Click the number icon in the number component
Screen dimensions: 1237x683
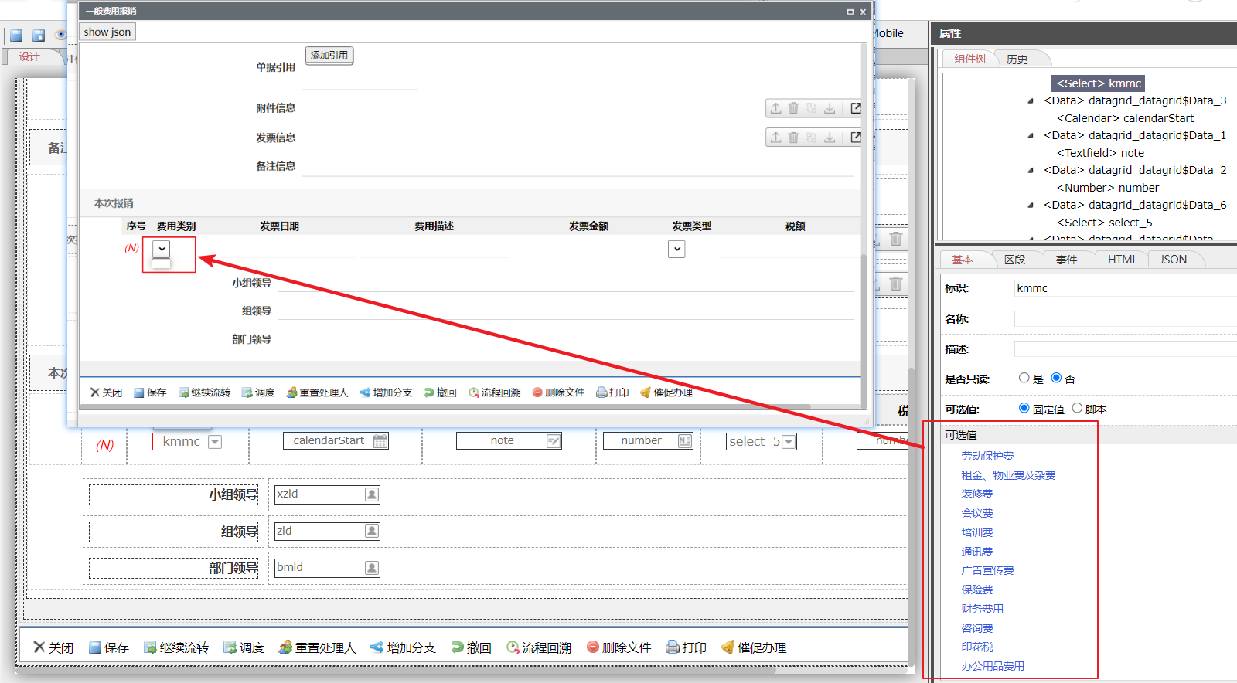pos(684,441)
